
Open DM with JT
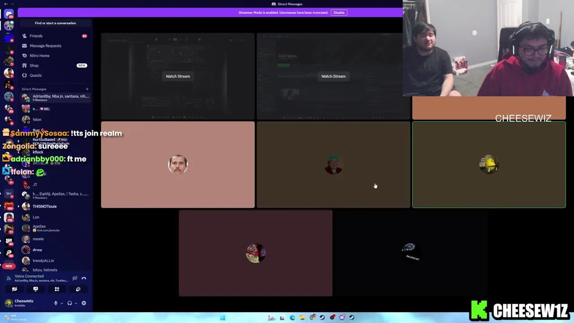56,185
